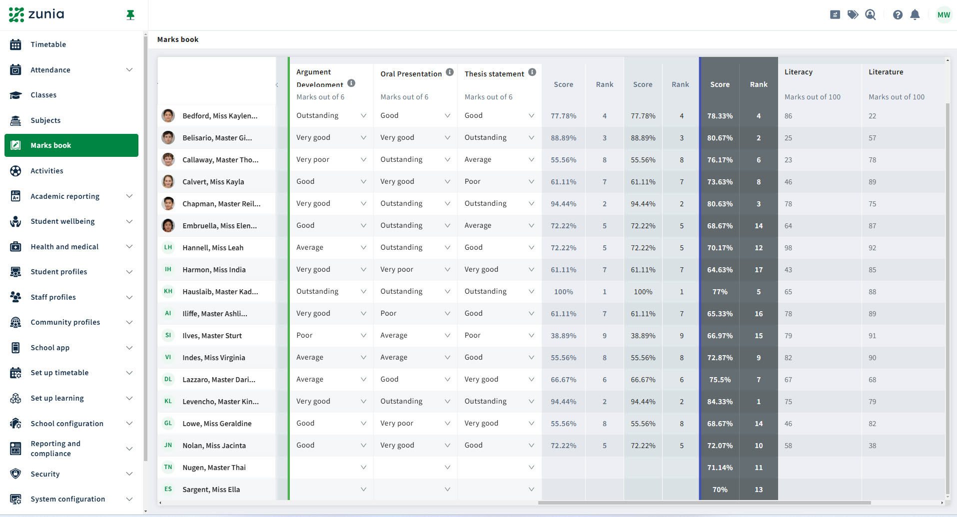Viewport: 957px width, 517px height.
Task: Click the Thesis statement info icon
Action: point(532,72)
